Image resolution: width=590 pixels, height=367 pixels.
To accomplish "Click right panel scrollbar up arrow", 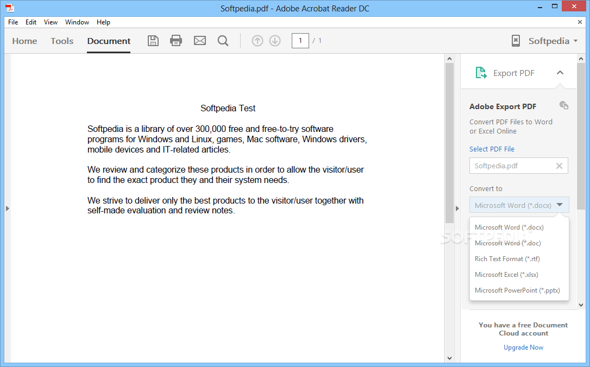I will [581, 59].
